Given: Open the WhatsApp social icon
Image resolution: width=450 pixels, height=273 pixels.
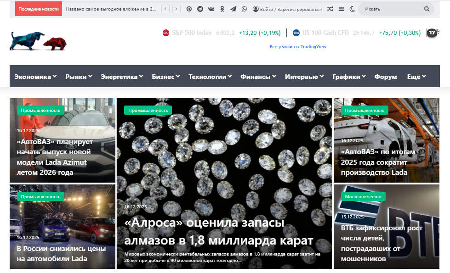Looking at the screenshot, I should (x=244, y=9).
